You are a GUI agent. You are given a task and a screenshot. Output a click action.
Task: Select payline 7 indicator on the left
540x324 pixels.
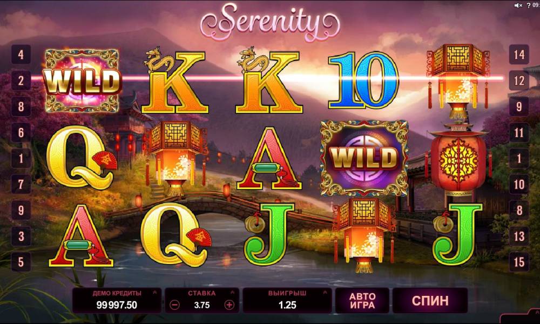tap(21, 184)
